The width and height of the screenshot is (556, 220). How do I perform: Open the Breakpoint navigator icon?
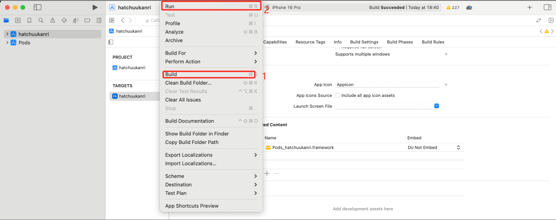(x=87, y=20)
